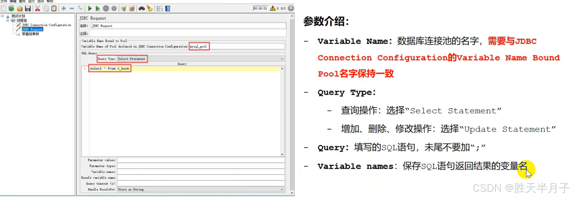The image size is (571, 198).
Task: Click the Copy icon in toolbar
Action: [46, 8]
